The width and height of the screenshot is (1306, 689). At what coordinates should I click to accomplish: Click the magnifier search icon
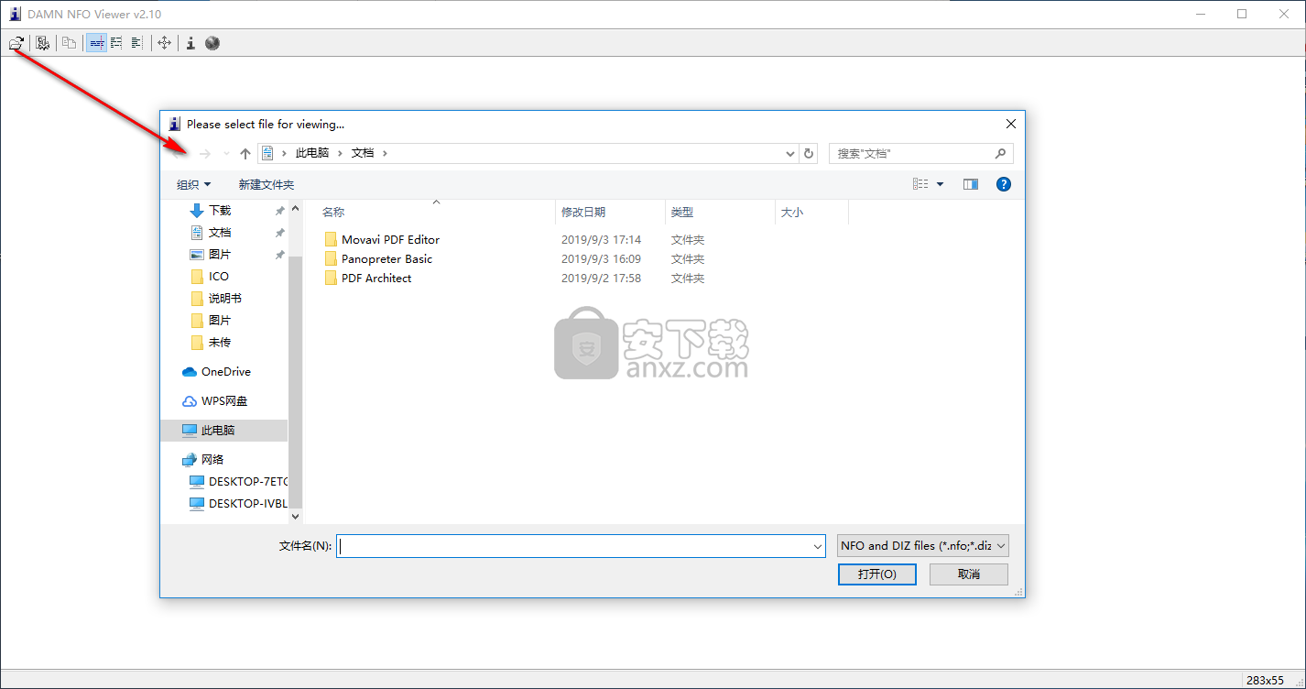1001,154
